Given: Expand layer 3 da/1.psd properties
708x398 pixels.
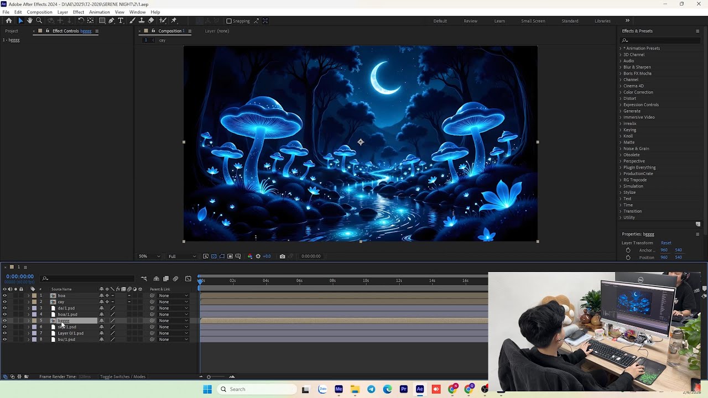Looking at the screenshot, I should (x=29, y=308).
